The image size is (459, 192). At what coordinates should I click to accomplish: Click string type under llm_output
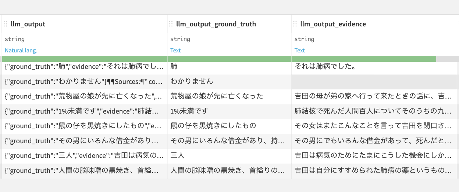pyautogui.click(x=15, y=39)
